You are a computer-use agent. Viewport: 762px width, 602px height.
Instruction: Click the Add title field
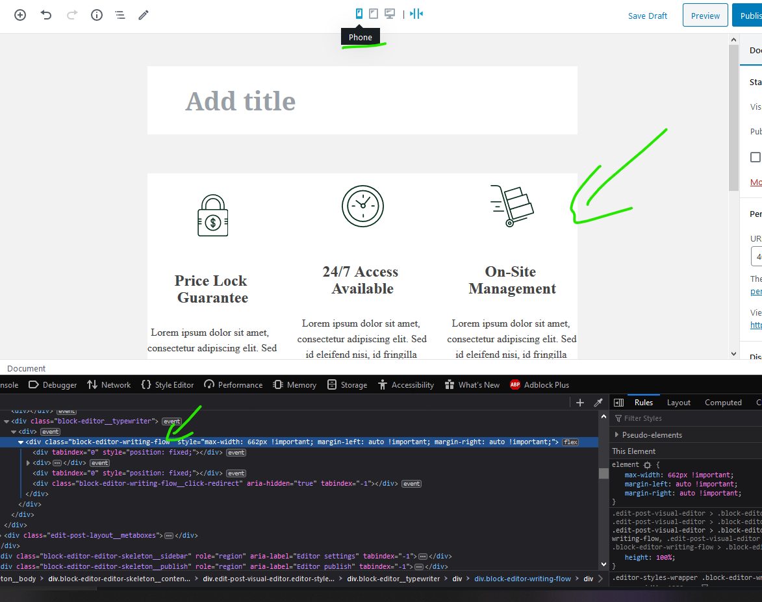point(362,101)
